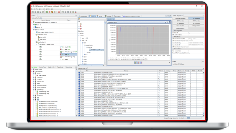Viewport: 236px width, 133px height.
Task: Click the green start scenario toolbar icon
Action: point(47,12)
